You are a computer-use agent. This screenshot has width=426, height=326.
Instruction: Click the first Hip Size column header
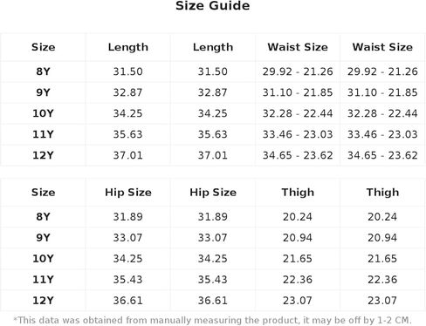coord(128,193)
